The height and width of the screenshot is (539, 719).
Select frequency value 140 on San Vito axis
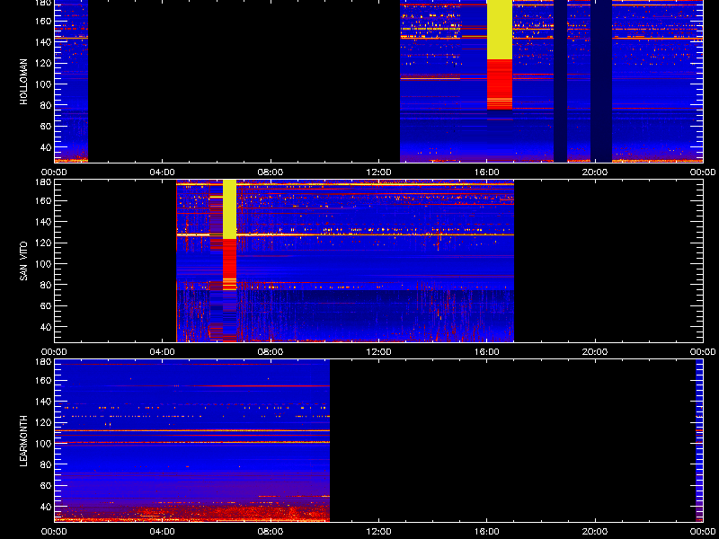42,222
